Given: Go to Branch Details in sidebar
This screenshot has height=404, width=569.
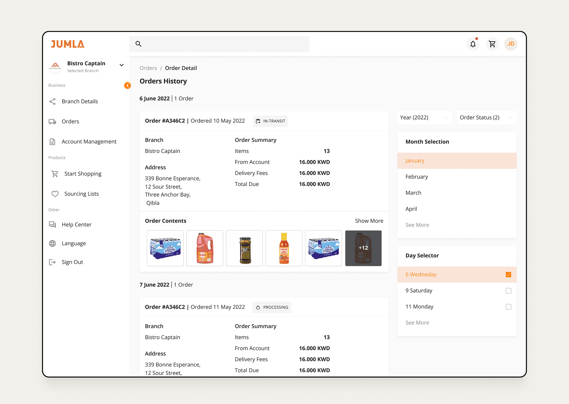Looking at the screenshot, I should [80, 101].
